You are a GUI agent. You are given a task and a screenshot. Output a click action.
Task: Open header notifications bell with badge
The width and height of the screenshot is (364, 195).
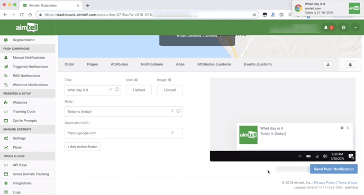pyautogui.click(x=329, y=27)
